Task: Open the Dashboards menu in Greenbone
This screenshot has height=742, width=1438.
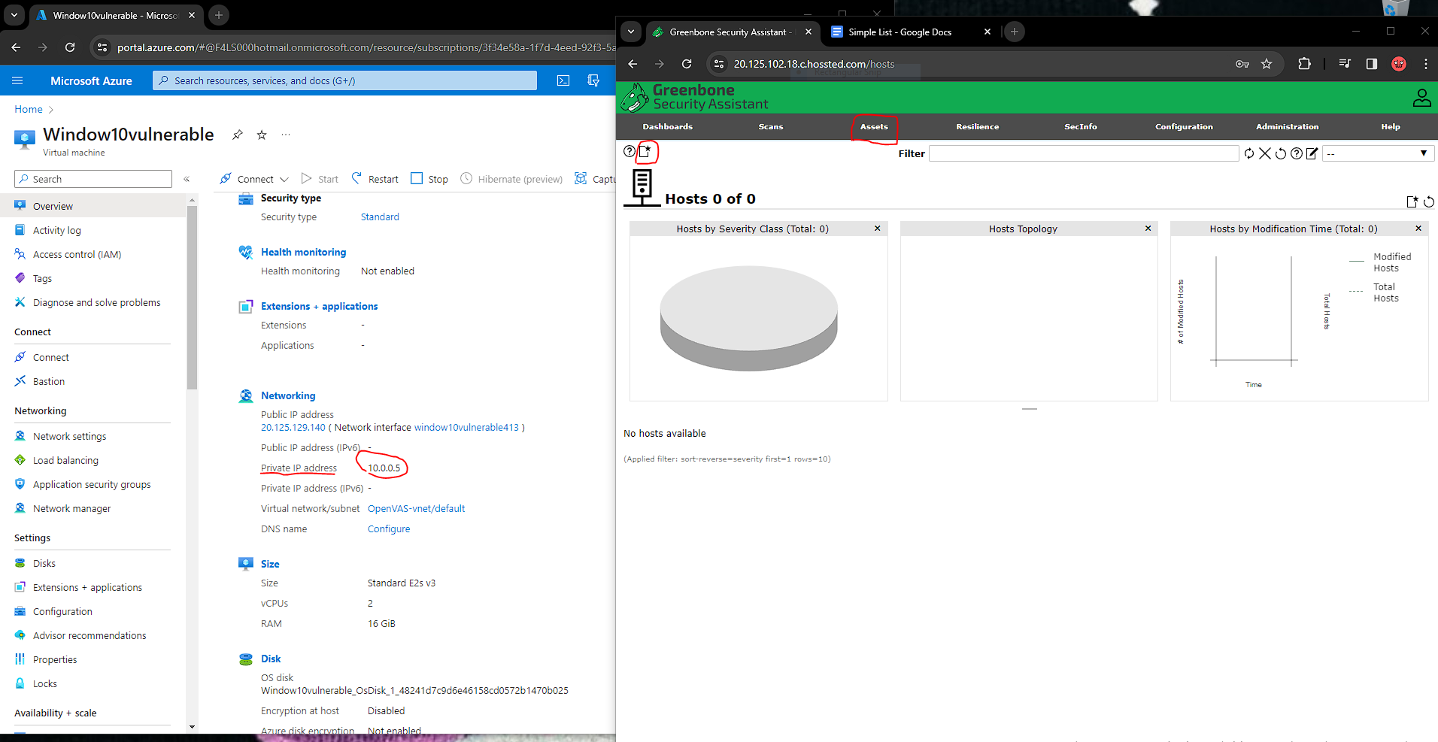Action: tap(668, 126)
